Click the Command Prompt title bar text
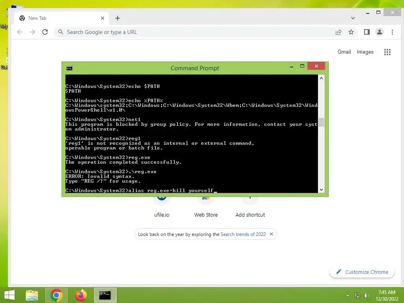Screen dimensions: 404x303 coord(195,68)
